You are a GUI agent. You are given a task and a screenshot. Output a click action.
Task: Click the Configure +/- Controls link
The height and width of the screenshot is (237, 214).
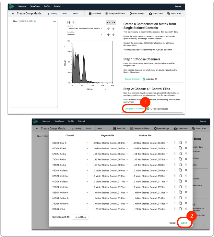point(134,109)
